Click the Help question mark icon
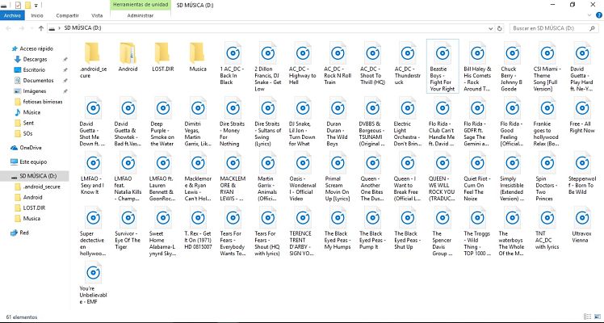This screenshot has height=323, width=604. click(598, 15)
